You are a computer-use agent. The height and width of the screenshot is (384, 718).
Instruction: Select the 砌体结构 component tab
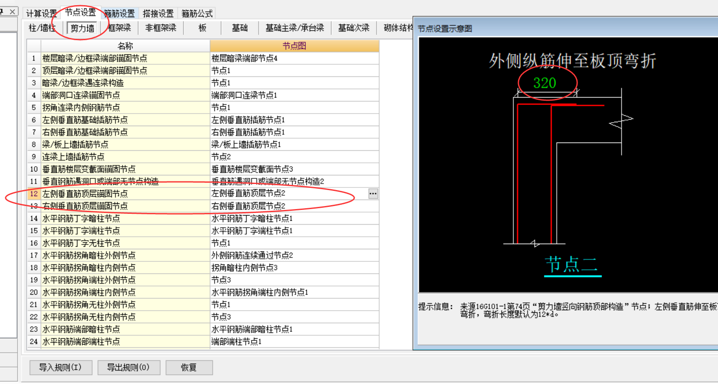coord(398,28)
